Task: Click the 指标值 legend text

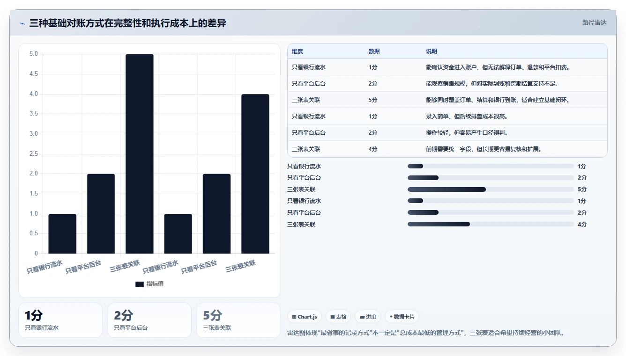Action: point(155,284)
